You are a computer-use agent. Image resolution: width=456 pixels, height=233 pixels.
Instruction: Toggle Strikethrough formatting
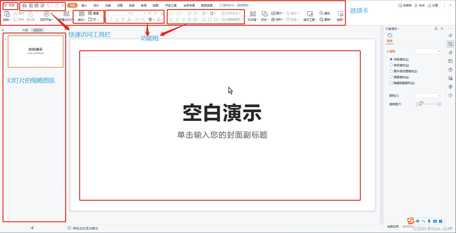pyautogui.click(x=123, y=19)
